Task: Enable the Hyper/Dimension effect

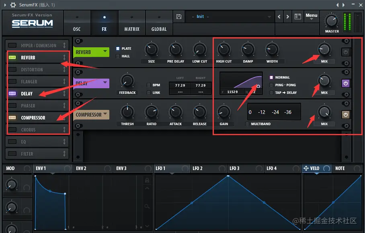Action: (x=12, y=45)
